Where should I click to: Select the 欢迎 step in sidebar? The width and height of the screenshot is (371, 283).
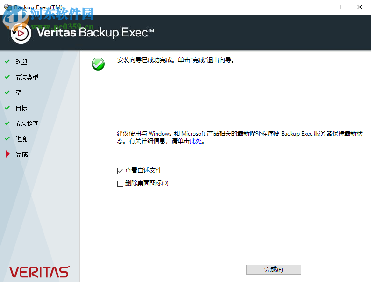pos(21,62)
